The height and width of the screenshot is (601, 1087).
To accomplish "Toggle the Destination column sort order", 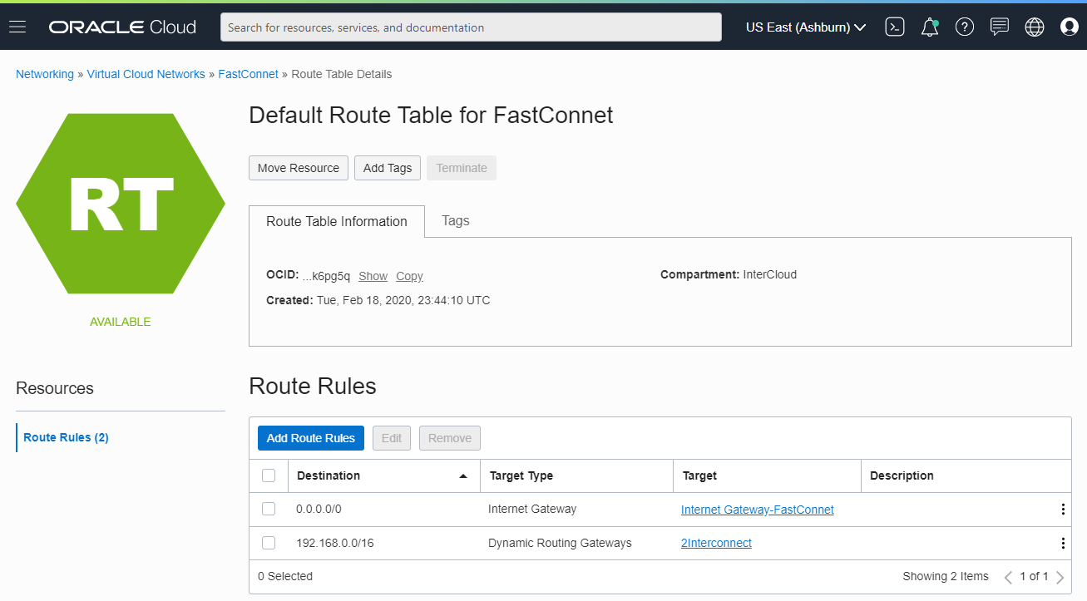I will (x=463, y=476).
